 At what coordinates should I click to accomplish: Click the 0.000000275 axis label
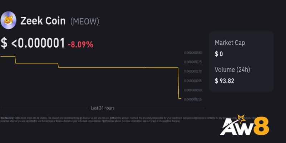pos(193,62)
